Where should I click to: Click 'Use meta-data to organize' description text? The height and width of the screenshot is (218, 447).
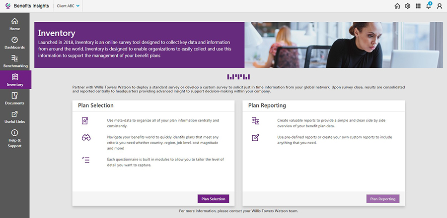tap(163, 123)
